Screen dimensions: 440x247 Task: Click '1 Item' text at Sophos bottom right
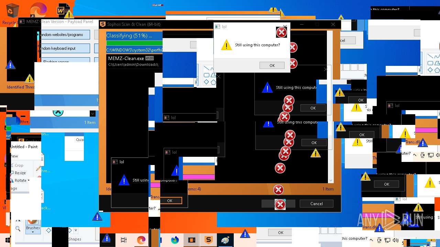point(328,189)
